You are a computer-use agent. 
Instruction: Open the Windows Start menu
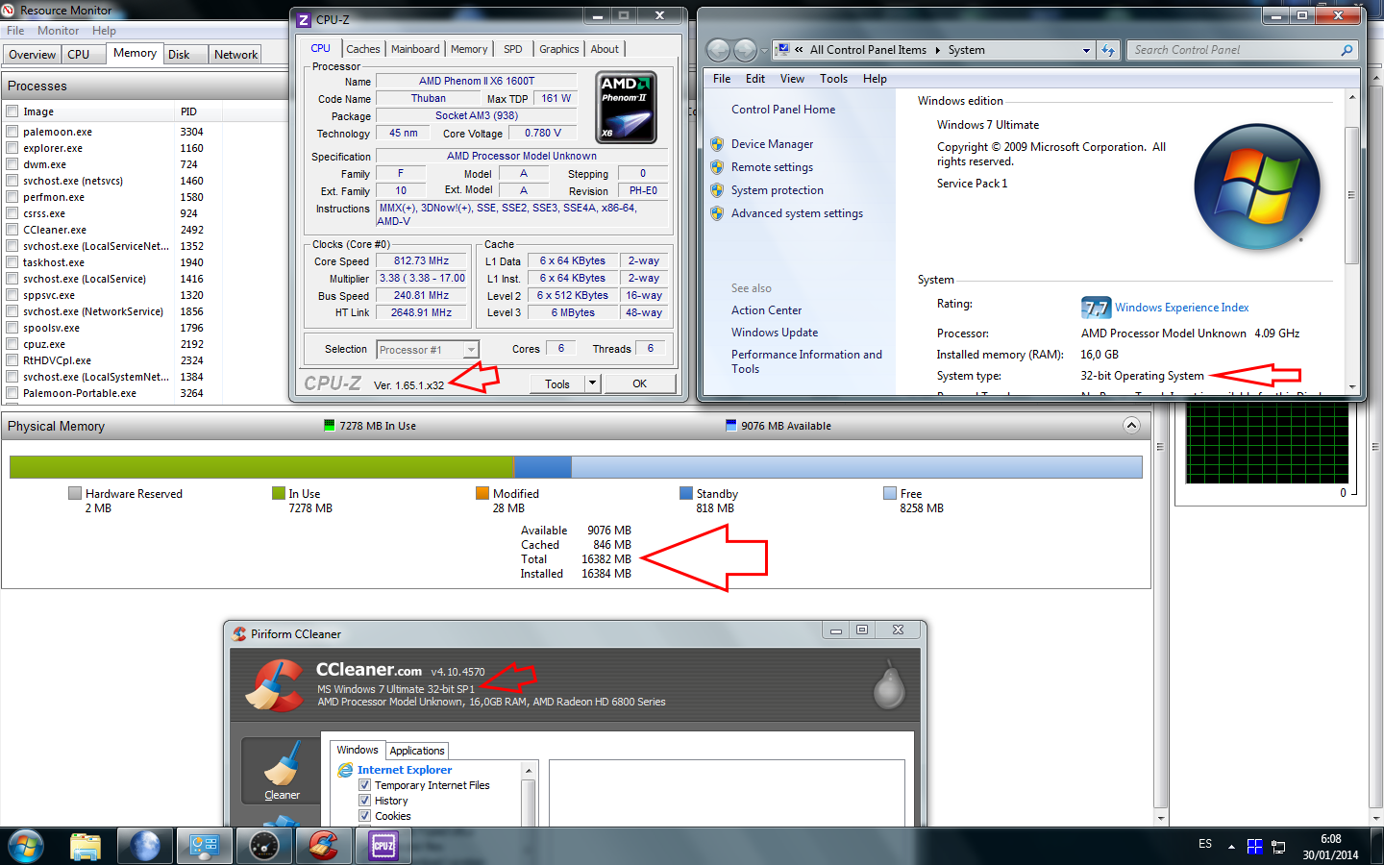[25, 846]
